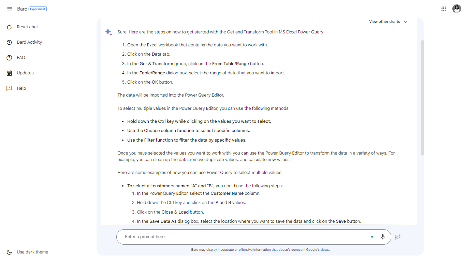Click 'Sure. Here are the steps' intro line
The image size is (466, 262).
pos(221,32)
